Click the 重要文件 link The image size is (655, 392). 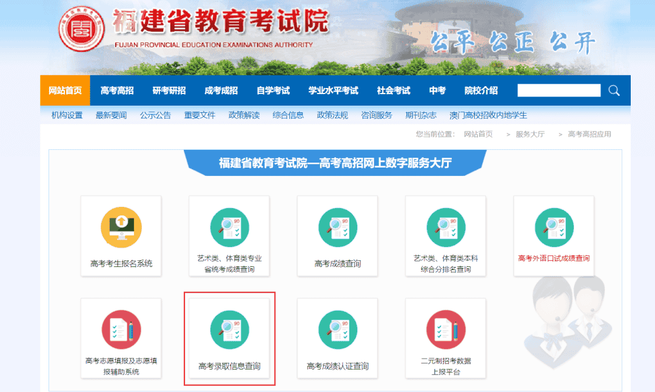(200, 115)
